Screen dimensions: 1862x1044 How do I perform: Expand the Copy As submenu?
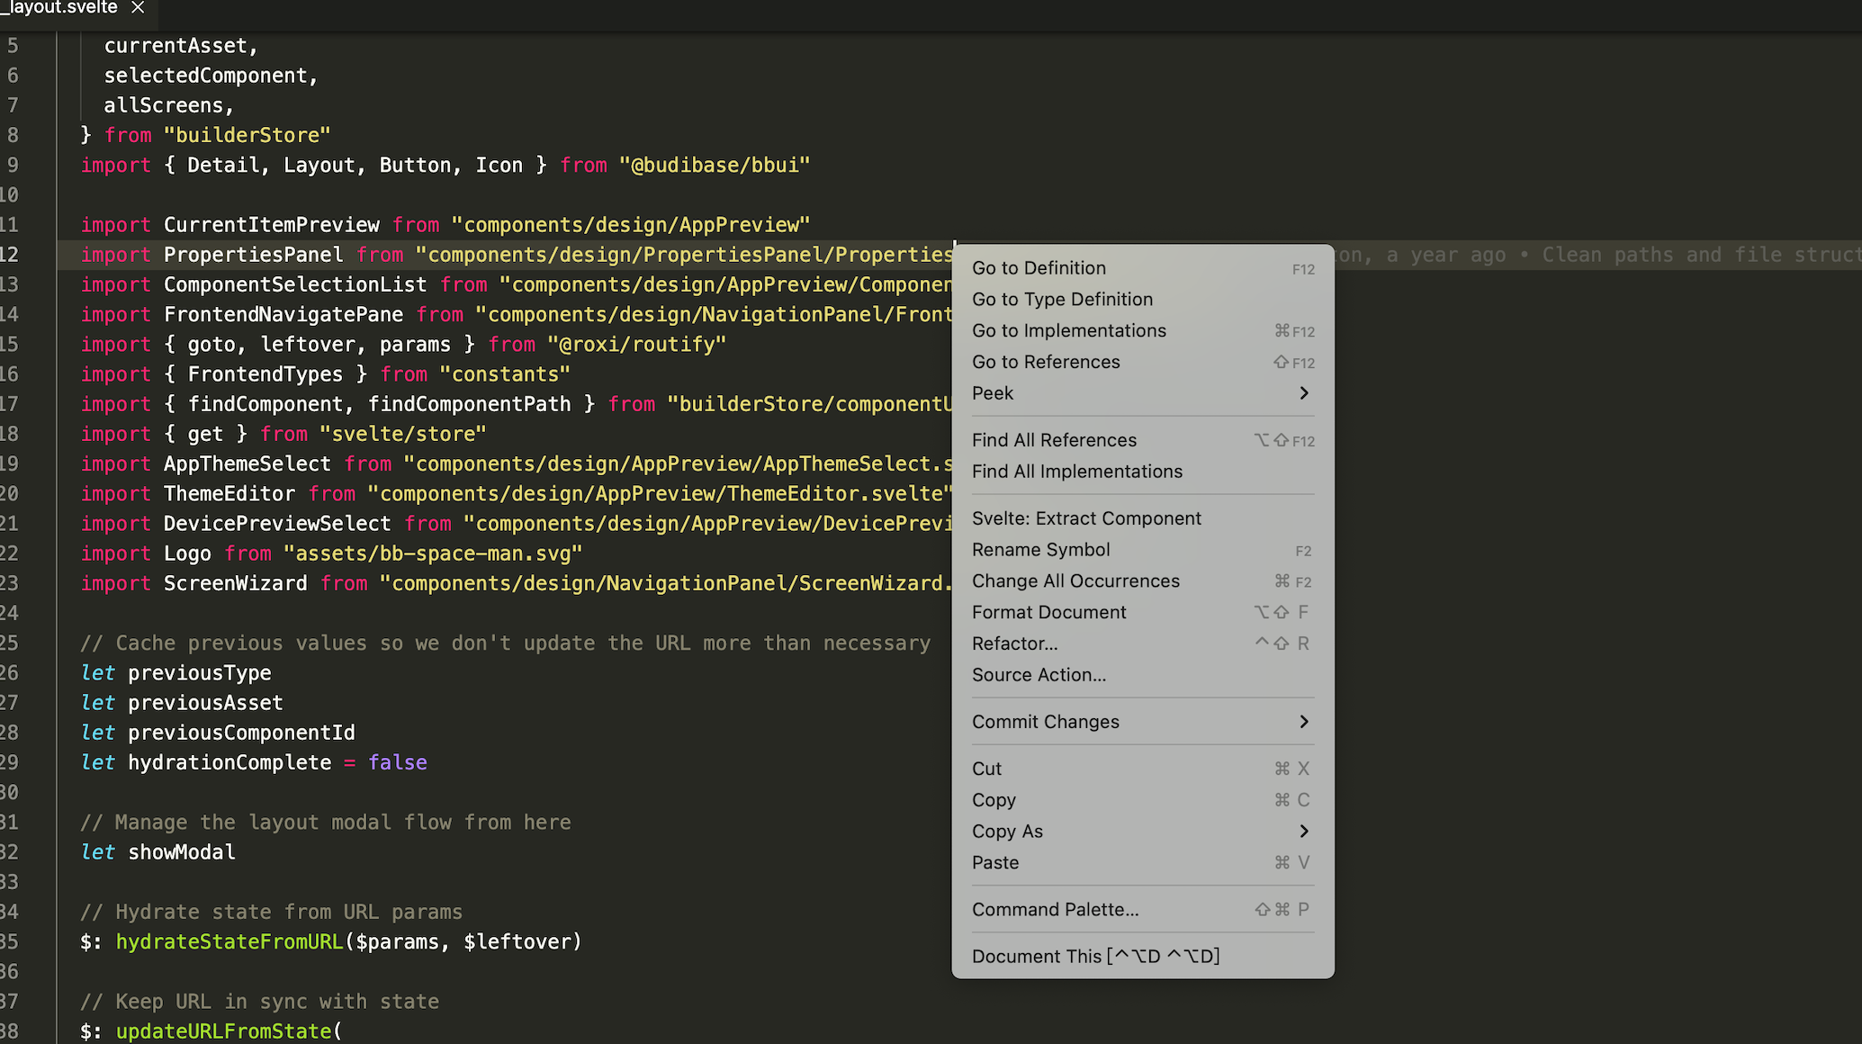(1007, 831)
